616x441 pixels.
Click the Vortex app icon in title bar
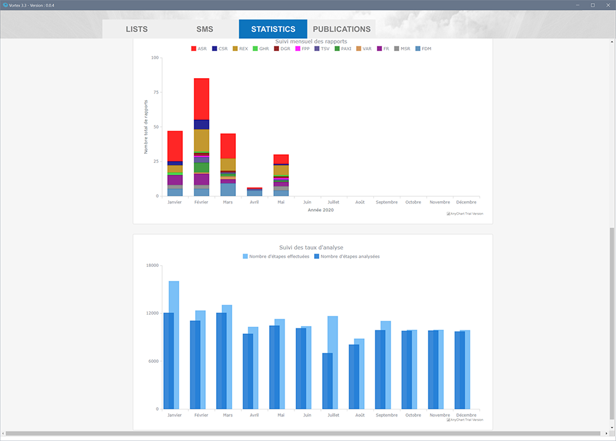pyautogui.click(x=5, y=4)
